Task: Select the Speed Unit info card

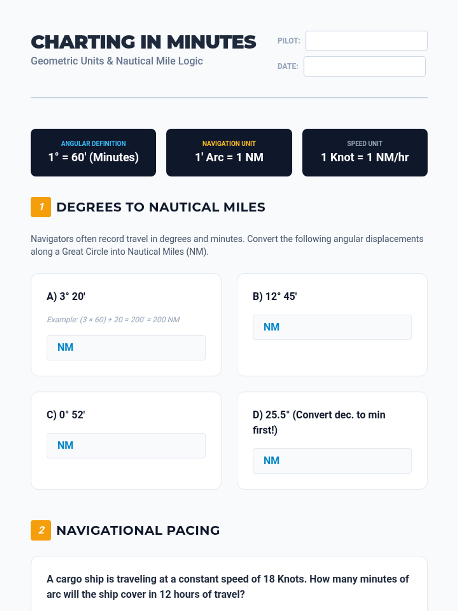Action: pos(364,152)
